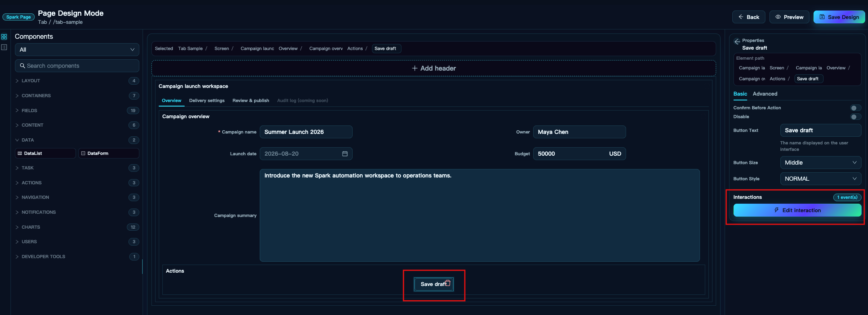
Task: Switch to the Overview tab
Action: [172, 100]
